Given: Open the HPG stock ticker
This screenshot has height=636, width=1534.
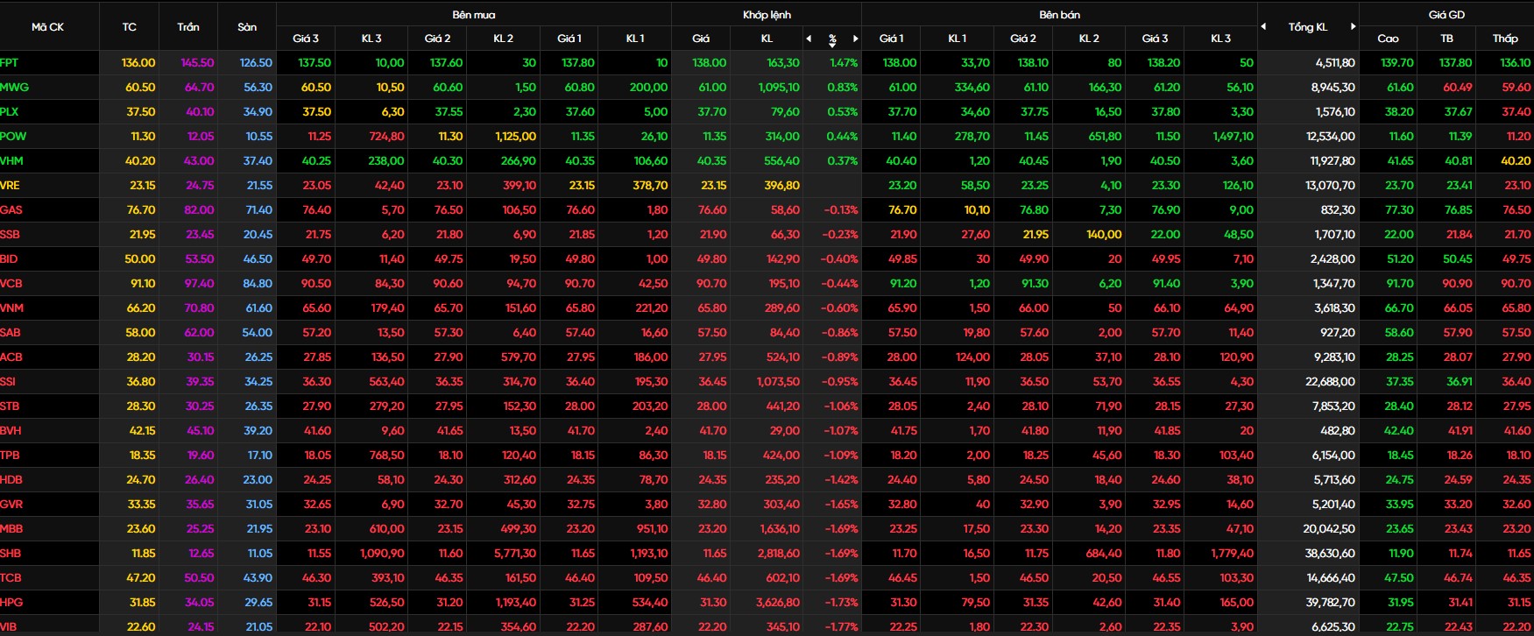Looking at the screenshot, I should [x=11, y=603].
